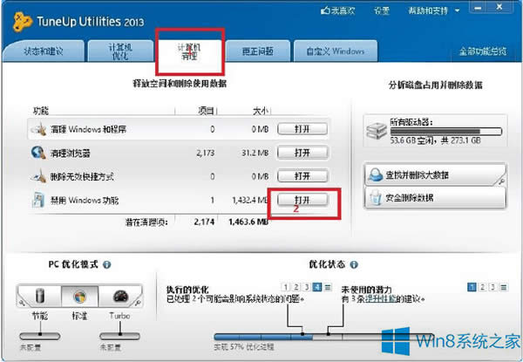Click the 查找并删除大数据 button
This screenshot has width=523, height=362.
(x=433, y=174)
